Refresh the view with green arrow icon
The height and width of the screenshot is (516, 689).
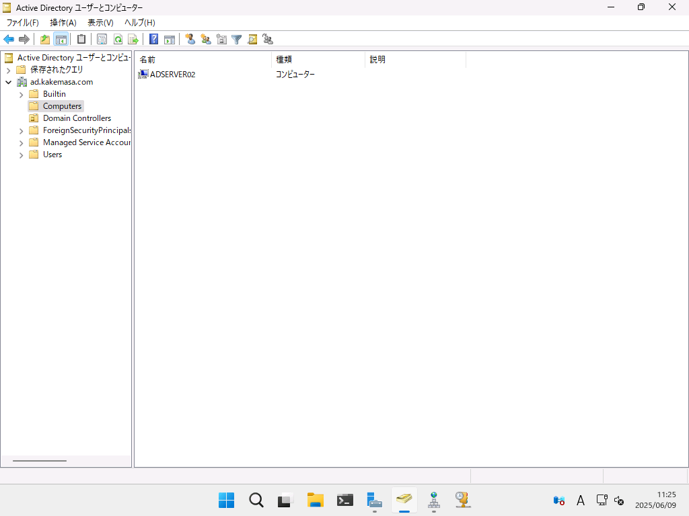tap(118, 40)
